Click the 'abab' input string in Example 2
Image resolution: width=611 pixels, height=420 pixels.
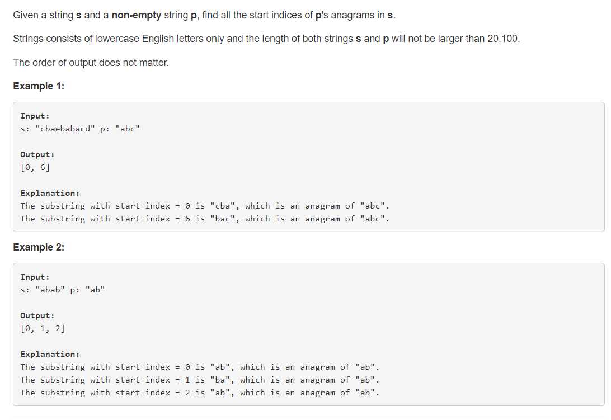coord(50,290)
